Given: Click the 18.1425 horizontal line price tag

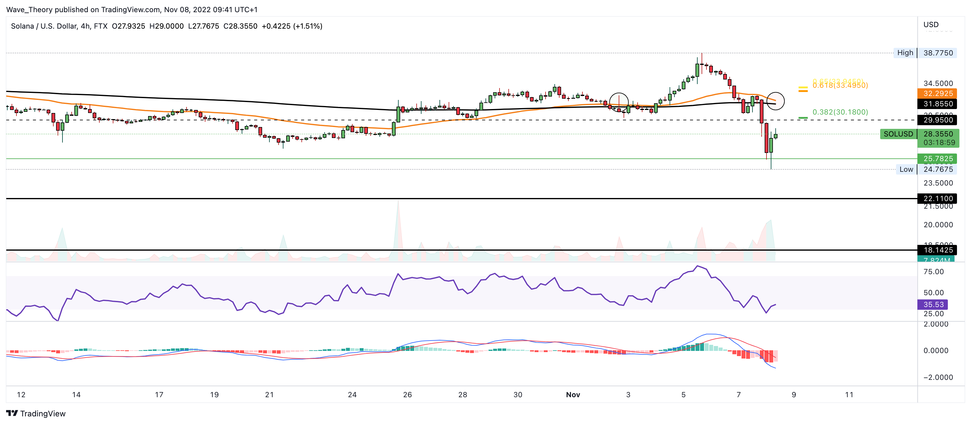Looking at the screenshot, I should (x=937, y=250).
